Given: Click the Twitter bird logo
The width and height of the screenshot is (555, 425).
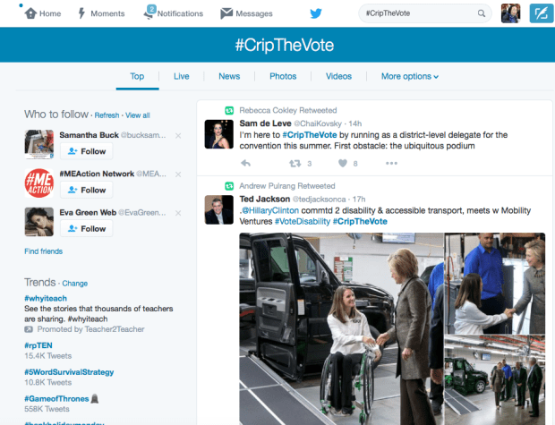Looking at the screenshot, I should 316,13.
